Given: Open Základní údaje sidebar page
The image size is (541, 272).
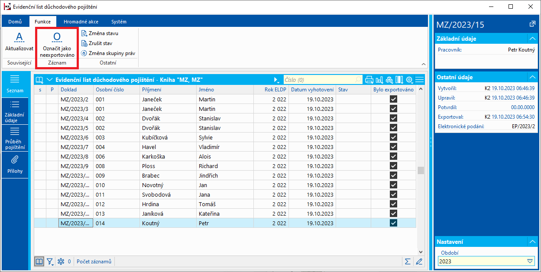Looking at the screenshot, I should (x=15, y=111).
